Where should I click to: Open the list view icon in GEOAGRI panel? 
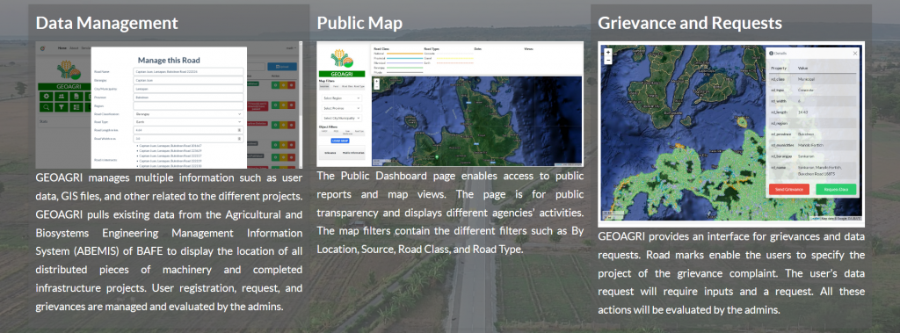point(76,107)
